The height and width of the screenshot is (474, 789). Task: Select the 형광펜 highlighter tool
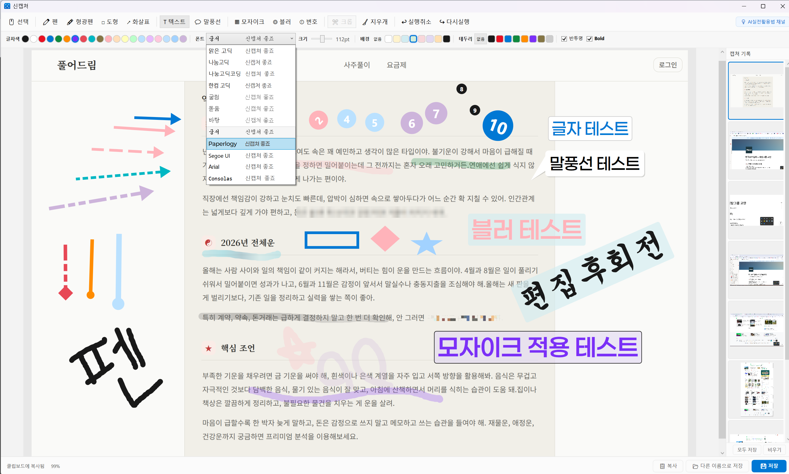[80, 22]
